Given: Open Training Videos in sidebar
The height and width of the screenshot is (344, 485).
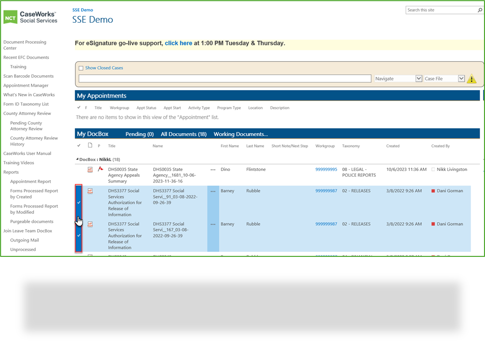Looking at the screenshot, I should [18, 162].
